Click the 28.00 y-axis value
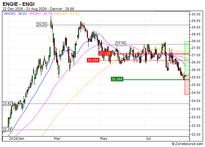 pos(196,41)
